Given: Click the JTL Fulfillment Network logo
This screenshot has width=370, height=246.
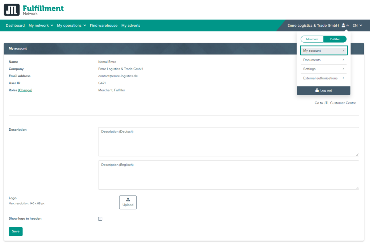Looking at the screenshot, I should [34, 10].
